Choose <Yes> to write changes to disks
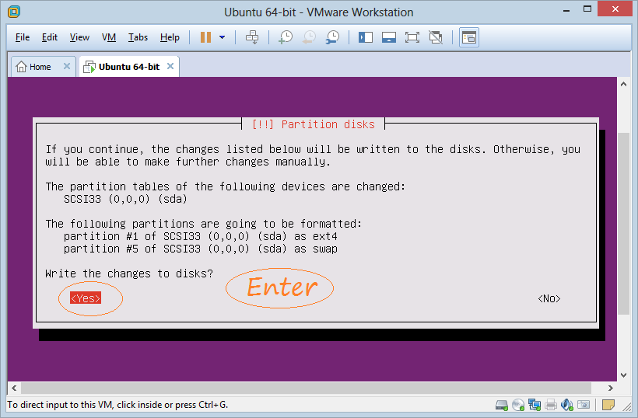 click(x=86, y=298)
